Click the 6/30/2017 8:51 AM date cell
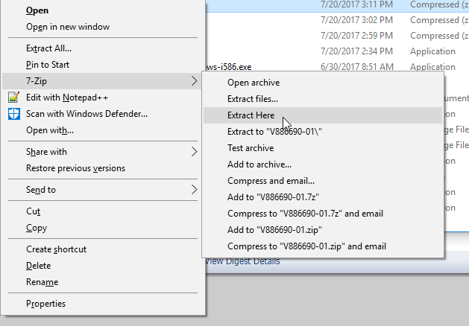This screenshot has width=469, height=326. tap(357, 67)
